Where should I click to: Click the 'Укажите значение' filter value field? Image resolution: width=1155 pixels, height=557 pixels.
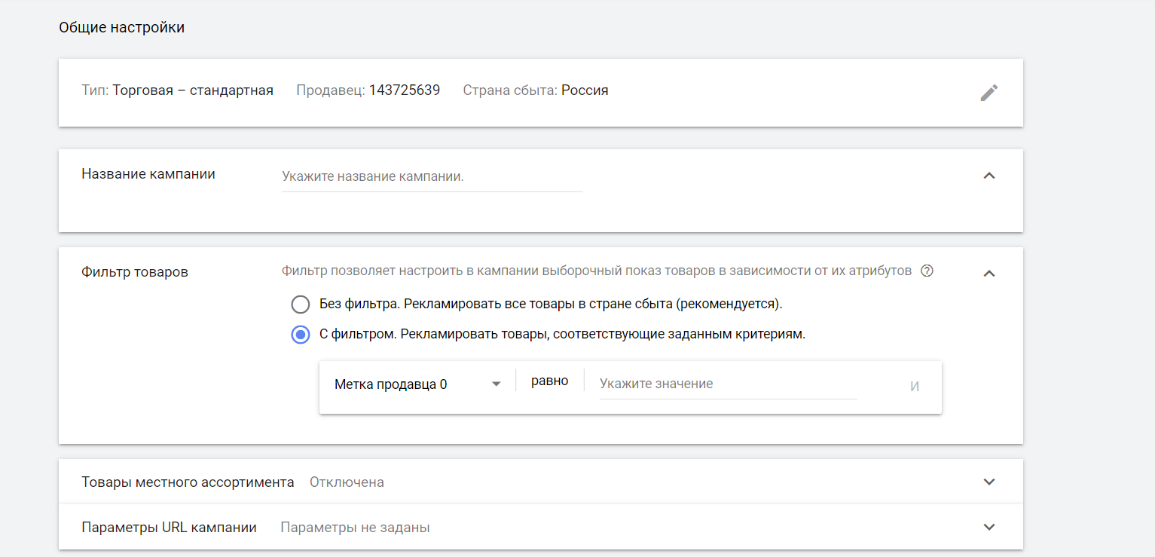coord(727,384)
